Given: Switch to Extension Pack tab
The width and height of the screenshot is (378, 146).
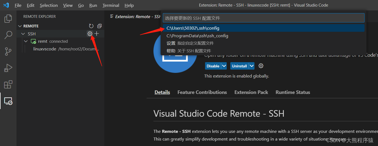Looking at the screenshot, I should (x=251, y=92).
